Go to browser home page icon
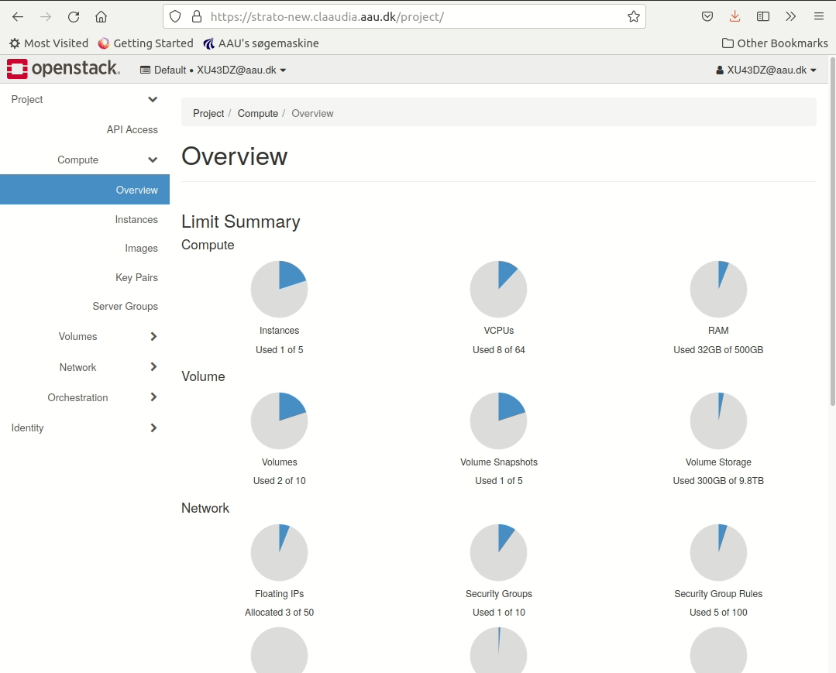Screen dimensions: 836x673 point(101,16)
